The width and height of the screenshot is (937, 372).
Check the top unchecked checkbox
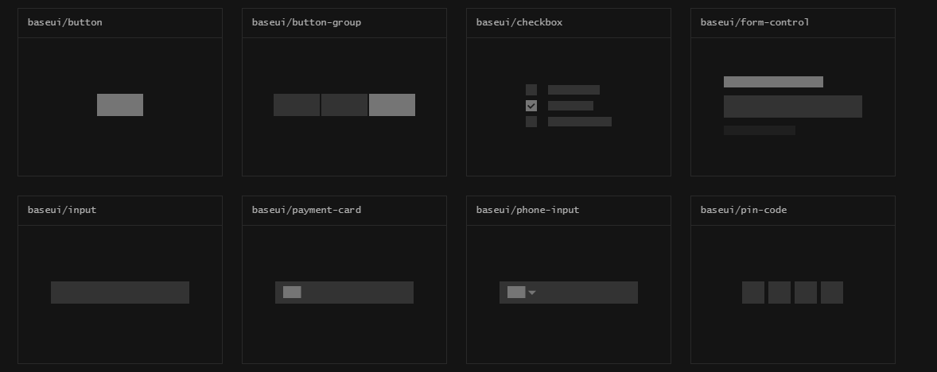pos(531,90)
